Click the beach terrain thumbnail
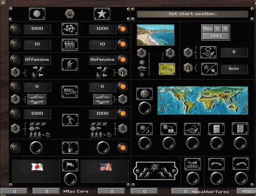Viewport: 256px width, 196px height. click(x=156, y=34)
